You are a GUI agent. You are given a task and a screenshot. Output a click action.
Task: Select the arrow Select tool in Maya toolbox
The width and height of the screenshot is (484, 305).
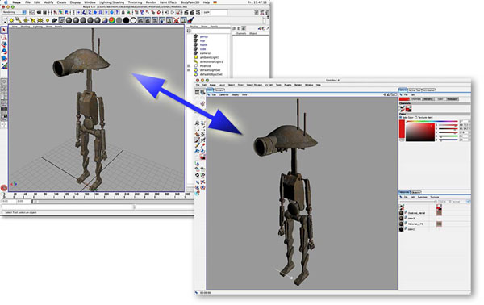pyautogui.click(x=4, y=30)
